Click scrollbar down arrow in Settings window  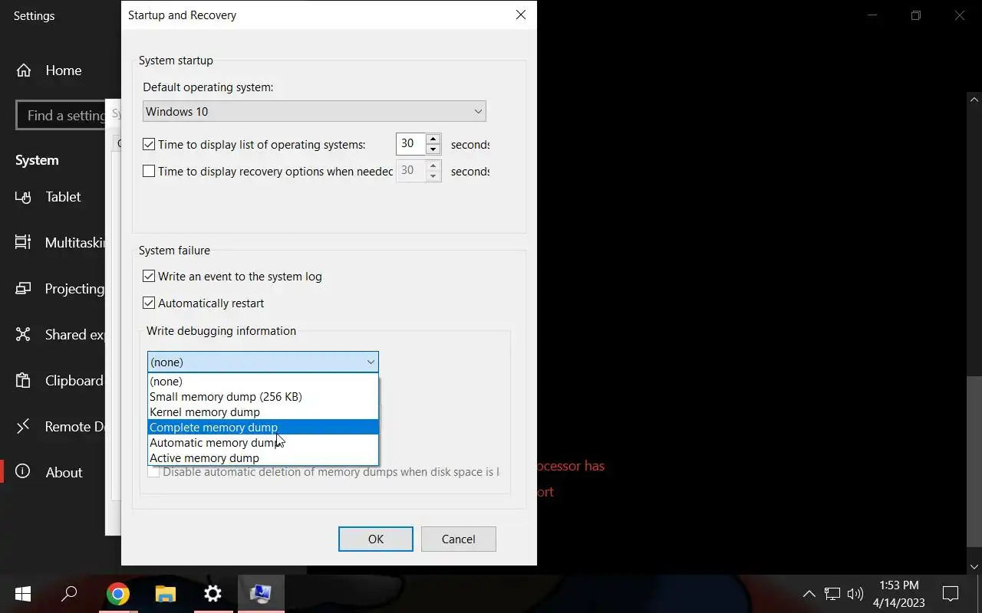pyautogui.click(x=974, y=567)
